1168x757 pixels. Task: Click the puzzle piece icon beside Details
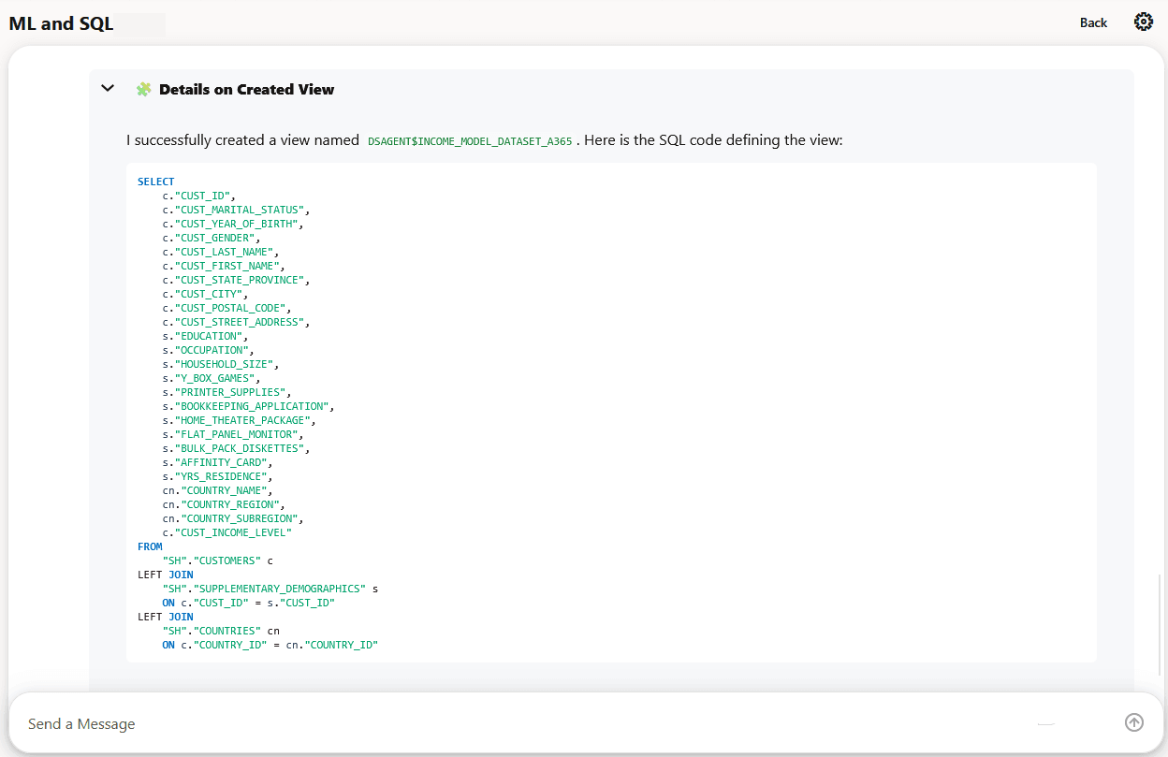pyautogui.click(x=143, y=89)
